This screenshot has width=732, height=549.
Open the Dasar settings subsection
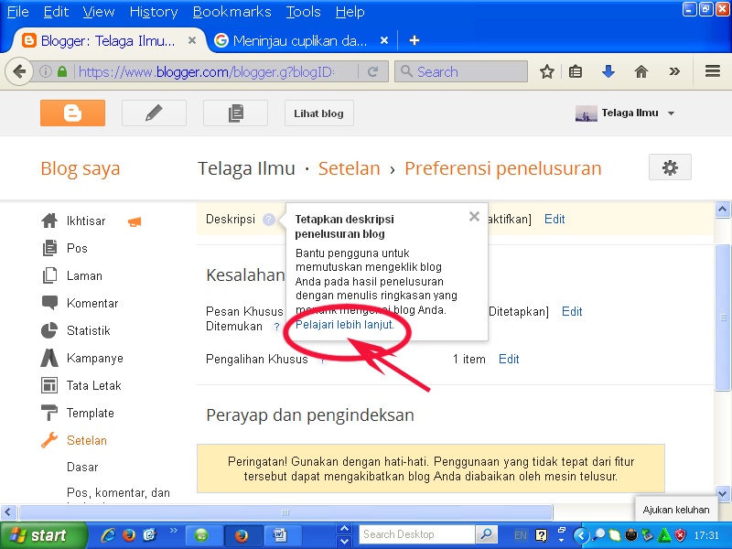82,467
